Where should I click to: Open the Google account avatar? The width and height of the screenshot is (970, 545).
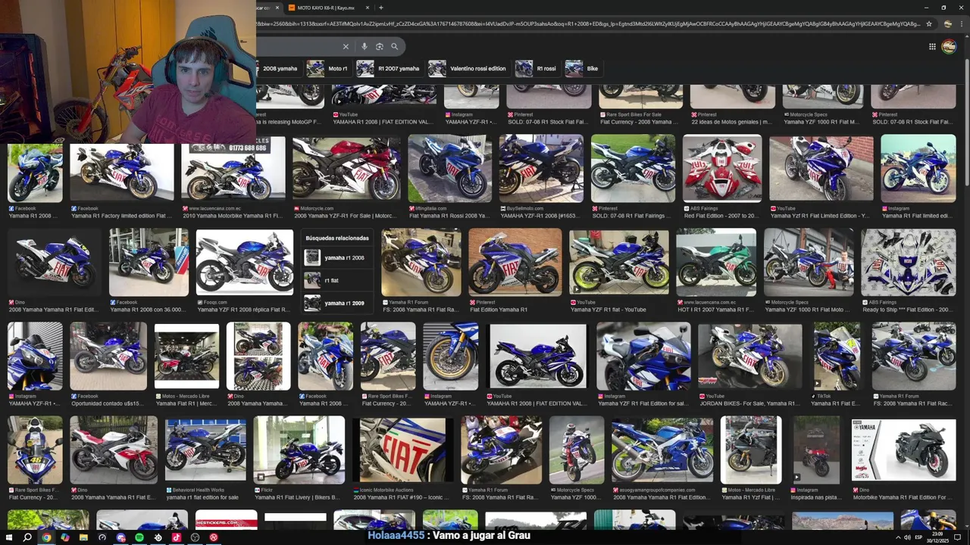tap(949, 47)
